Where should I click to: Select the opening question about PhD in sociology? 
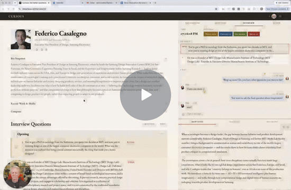click(x=72, y=148)
